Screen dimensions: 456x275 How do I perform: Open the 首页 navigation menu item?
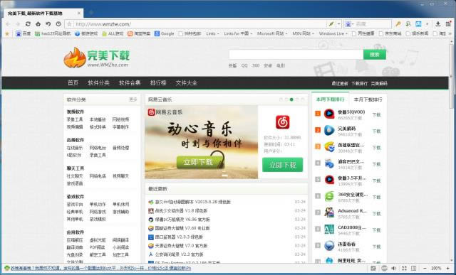[73, 83]
